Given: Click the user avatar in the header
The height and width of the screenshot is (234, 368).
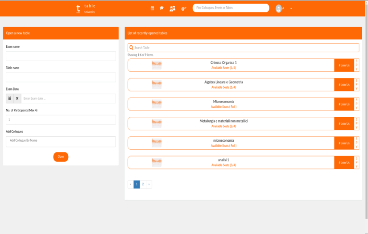Looking at the screenshot, I should coord(278,8).
